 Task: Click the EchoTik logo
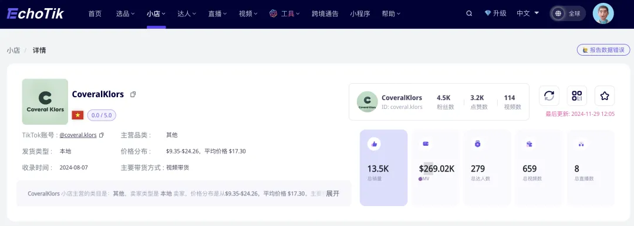point(36,13)
